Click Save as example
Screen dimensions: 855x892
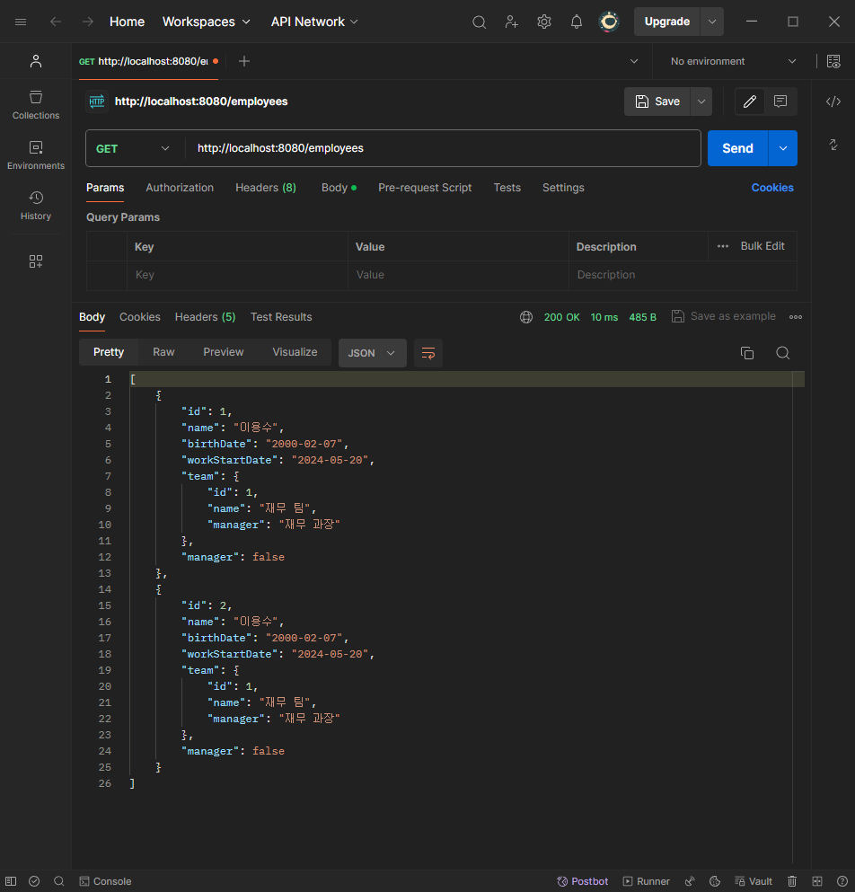click(x=724, y=316)
